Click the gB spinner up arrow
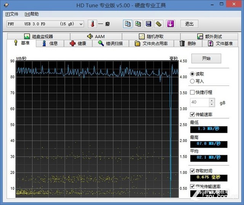The width and height of the screenshot is (244, 205). (x=212, y=100)
